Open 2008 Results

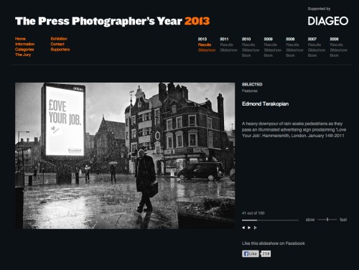292,45
